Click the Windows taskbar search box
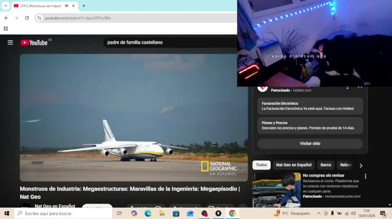The width and height of the screenshot is (392, 219). pos(63,214)
